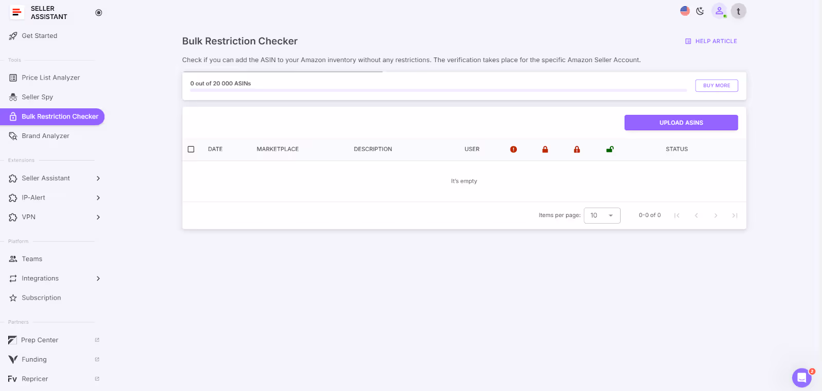Go to last page of results
Screen dimensions: 822x391
[x=735, y=216]
